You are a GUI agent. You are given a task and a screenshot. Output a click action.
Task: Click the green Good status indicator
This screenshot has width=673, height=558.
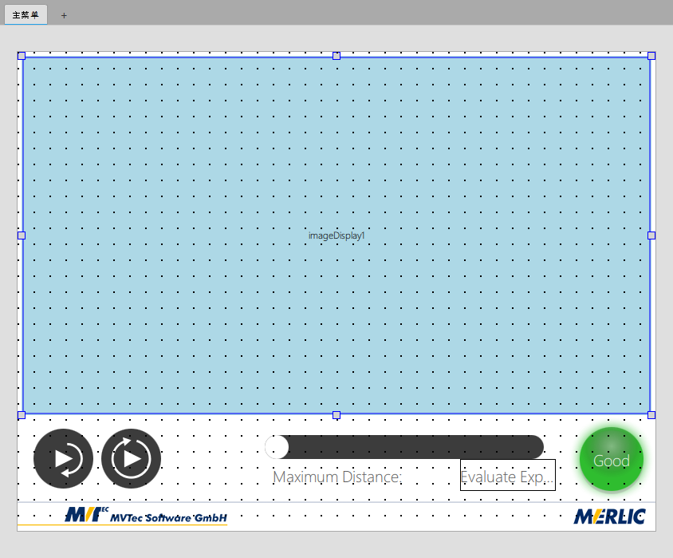pos(611,460)
